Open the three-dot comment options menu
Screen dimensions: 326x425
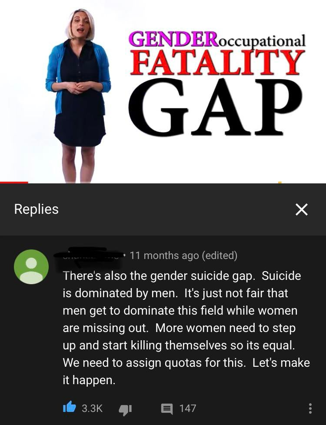click(x=310, y=408)
